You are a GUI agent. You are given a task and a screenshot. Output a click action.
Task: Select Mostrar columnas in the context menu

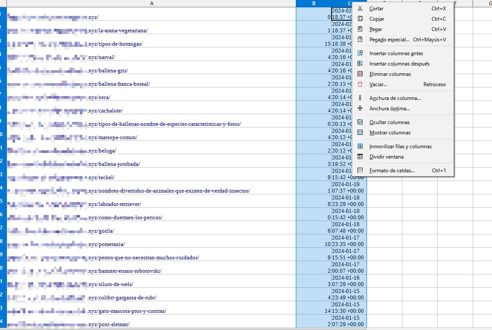(x=390, y=133)
